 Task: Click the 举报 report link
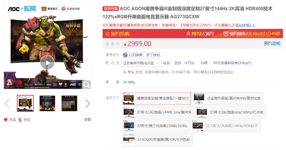[87, 119]
